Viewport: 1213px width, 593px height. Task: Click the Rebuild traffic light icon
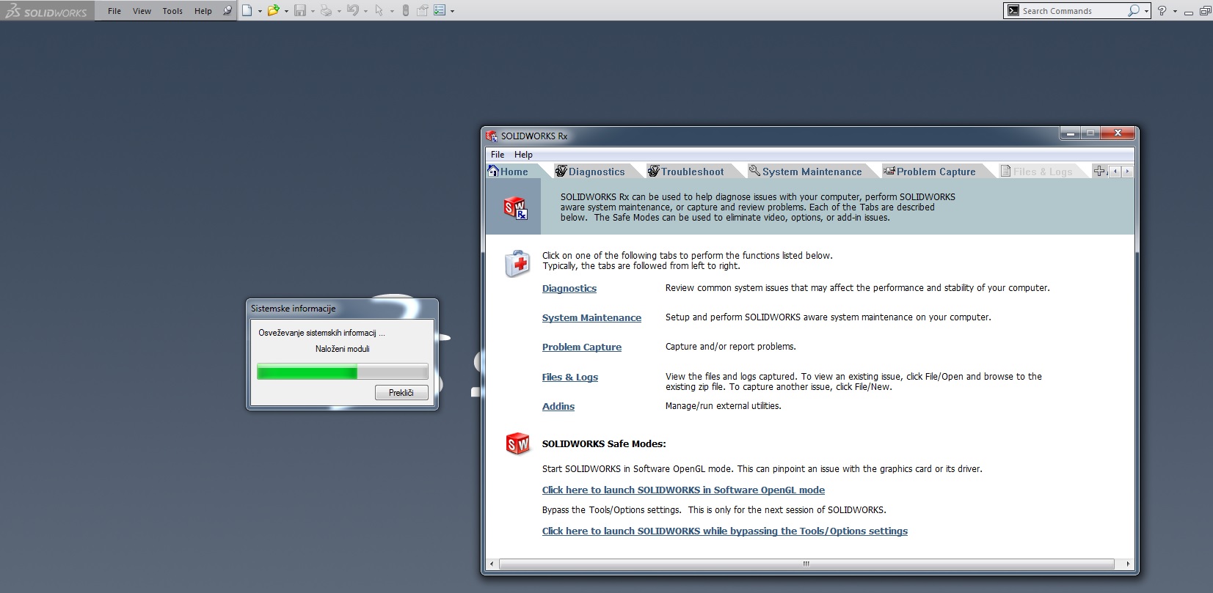point(406,10)
